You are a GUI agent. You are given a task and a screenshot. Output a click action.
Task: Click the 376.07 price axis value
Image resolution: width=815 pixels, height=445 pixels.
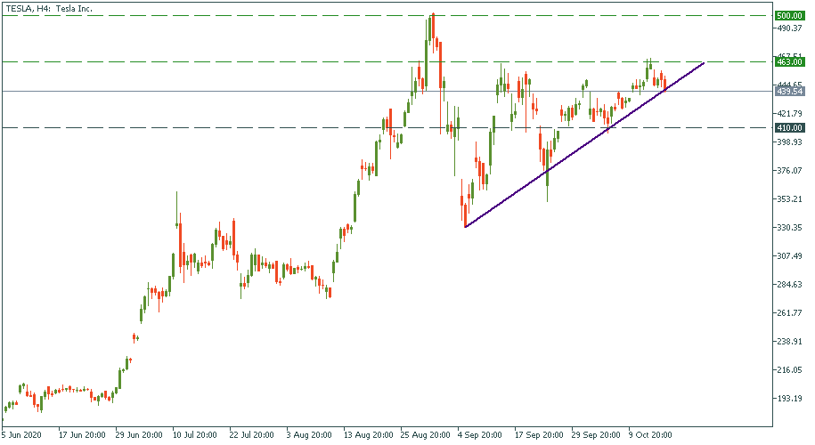click(x=790, y=171)
